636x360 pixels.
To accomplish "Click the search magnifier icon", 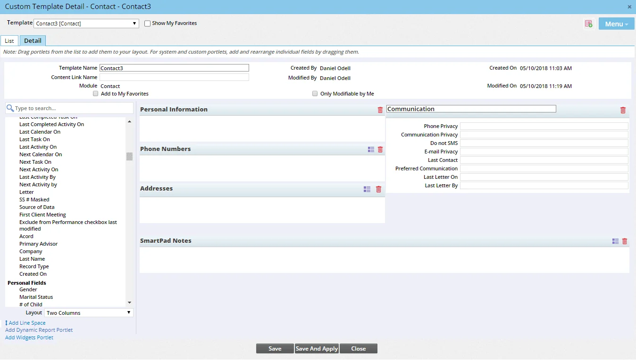I will (x=10, y=108).
